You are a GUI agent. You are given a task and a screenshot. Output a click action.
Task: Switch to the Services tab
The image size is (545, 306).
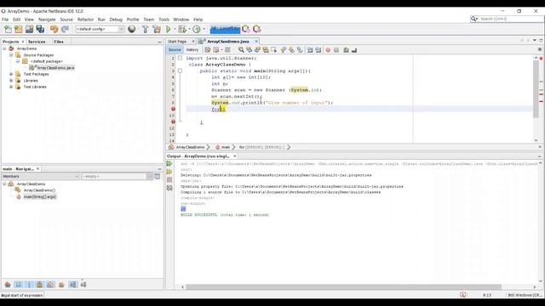[37, 42]
